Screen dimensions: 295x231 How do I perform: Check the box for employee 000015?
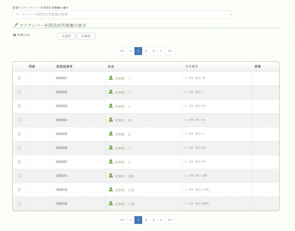point(19,190)
